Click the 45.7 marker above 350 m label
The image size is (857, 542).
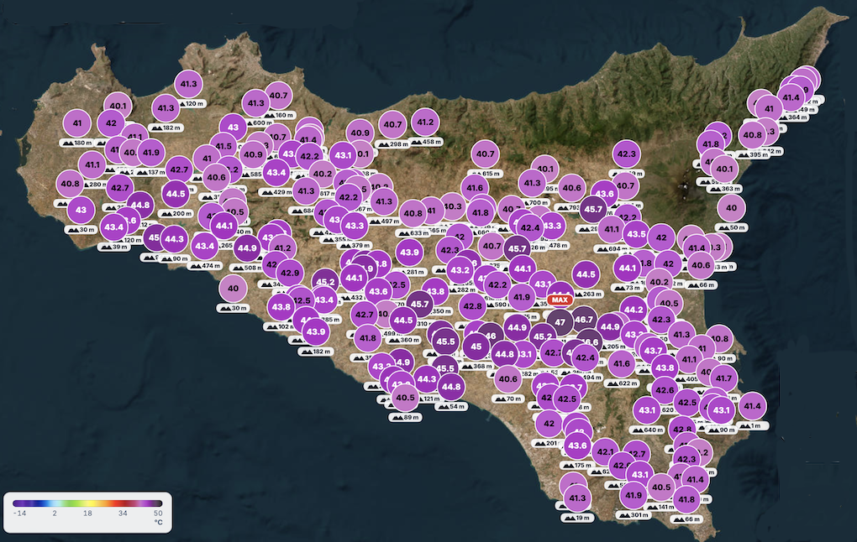click(420, 304)
